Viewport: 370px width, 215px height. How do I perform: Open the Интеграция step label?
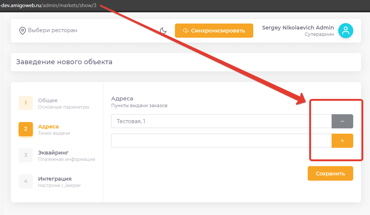(55, 179)
